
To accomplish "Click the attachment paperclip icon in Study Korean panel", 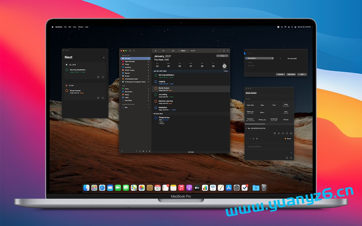I will [x=291, y=133].
